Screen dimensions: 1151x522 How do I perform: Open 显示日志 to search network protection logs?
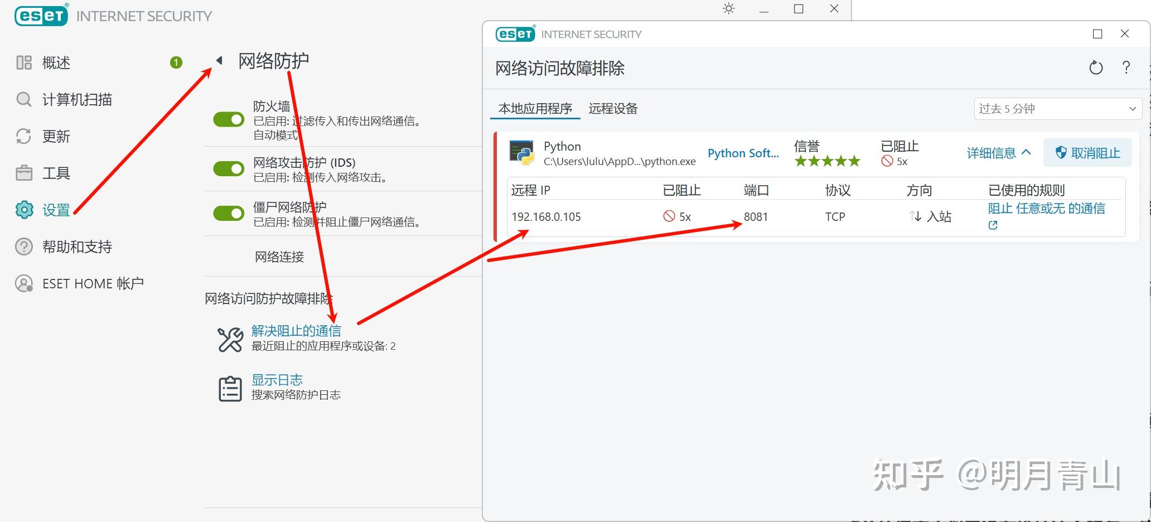coord(277,380)
